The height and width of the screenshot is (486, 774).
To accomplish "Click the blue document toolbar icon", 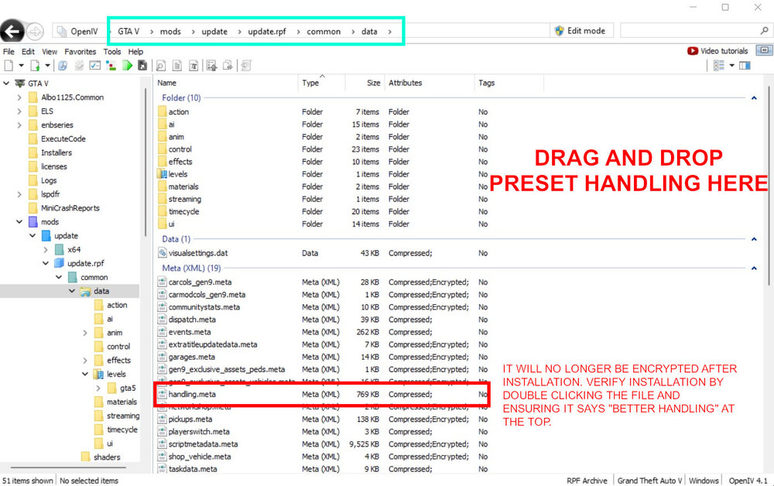I will click(x=63, y=65).
